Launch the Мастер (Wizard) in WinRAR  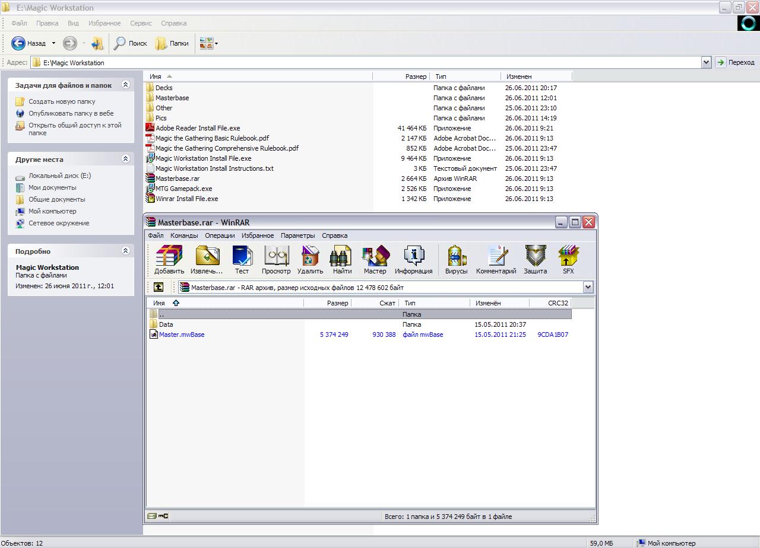coord(375,260)
